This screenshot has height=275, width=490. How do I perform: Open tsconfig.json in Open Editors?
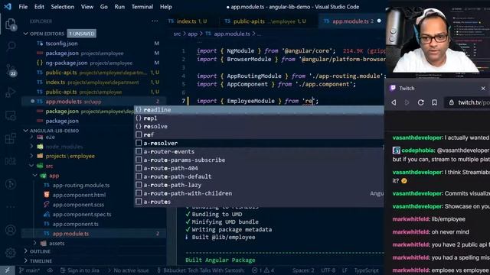61,44
